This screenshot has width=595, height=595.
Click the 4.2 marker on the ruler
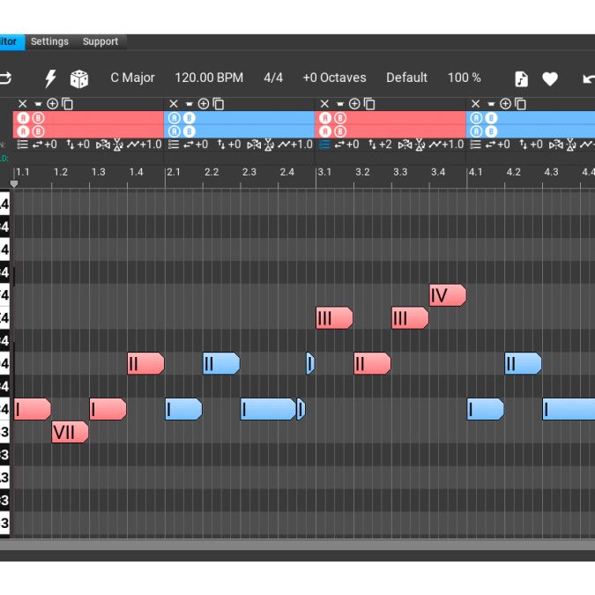pos(513,172)
